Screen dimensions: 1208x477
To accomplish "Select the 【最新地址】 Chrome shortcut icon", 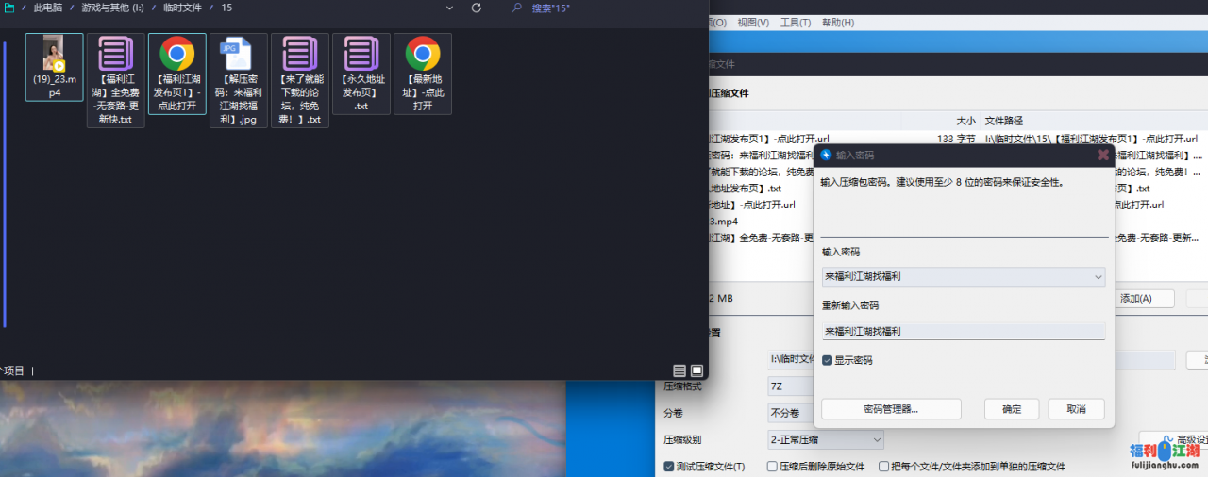I will [423, 55].
